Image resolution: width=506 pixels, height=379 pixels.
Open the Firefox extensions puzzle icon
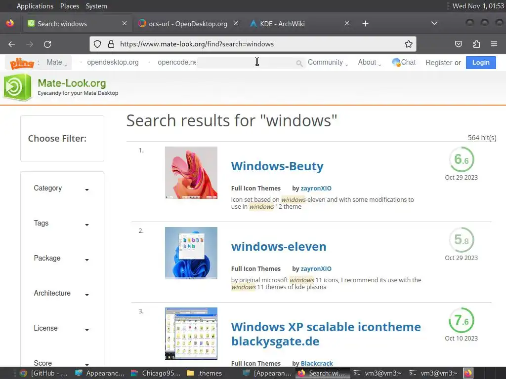pos(476,44)
